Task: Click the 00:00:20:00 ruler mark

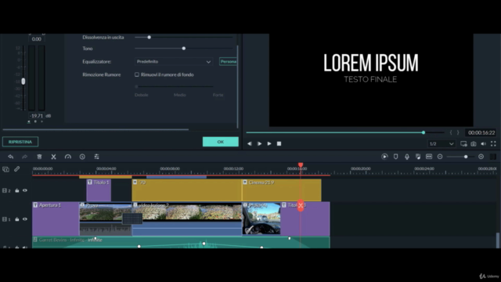Action: tap(360, 168)
